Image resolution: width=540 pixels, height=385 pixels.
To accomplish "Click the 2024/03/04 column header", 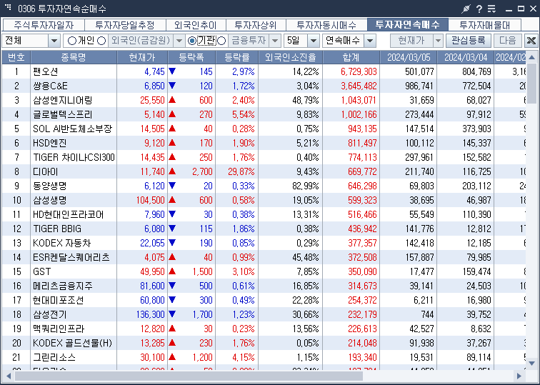I will pos(466,57).
